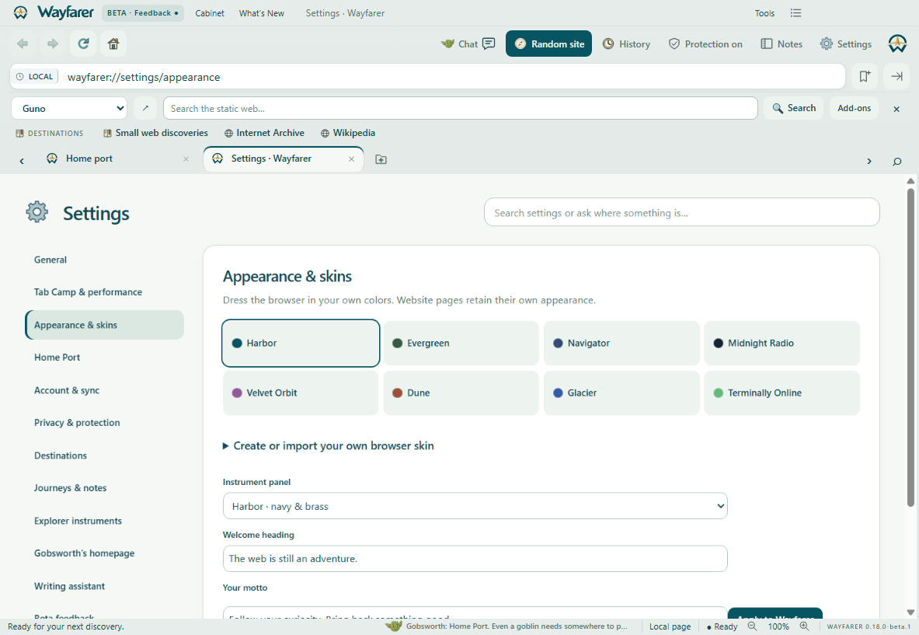Open the Guno search engine dropdown

click(69, 109)
